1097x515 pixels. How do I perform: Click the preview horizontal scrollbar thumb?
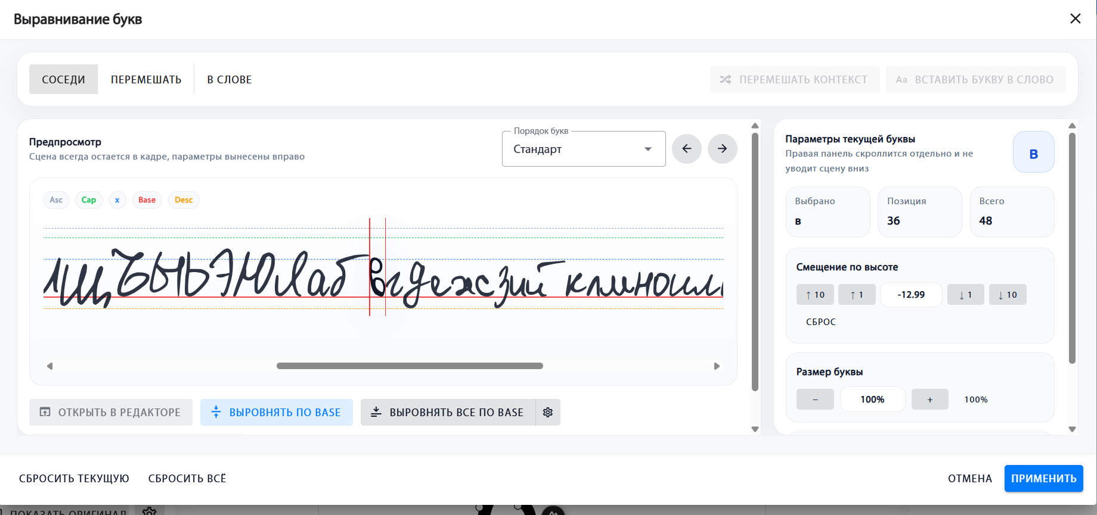pos(410,366)
